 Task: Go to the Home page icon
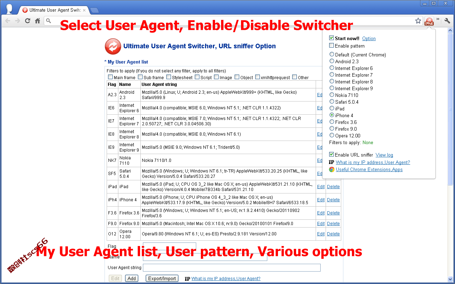37,21
